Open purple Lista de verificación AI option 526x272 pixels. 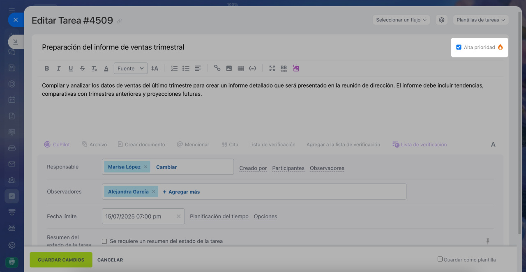[420, 145]
